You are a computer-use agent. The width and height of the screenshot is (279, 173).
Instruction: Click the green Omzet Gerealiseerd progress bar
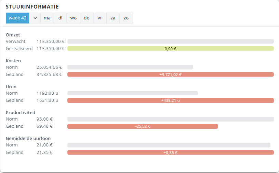click(170, 49)
